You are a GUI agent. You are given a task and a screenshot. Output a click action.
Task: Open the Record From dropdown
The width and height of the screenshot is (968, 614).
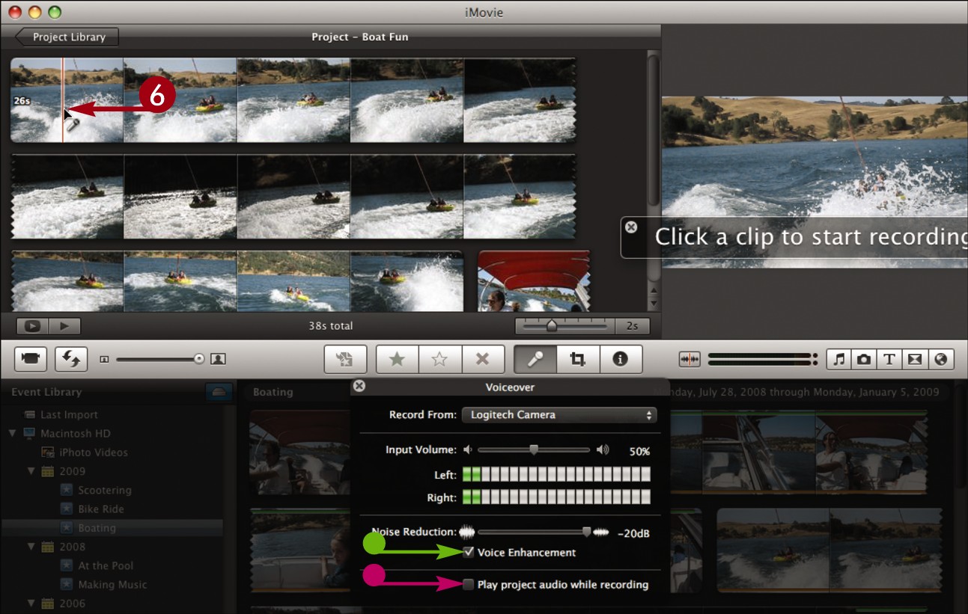click(559, 414)
